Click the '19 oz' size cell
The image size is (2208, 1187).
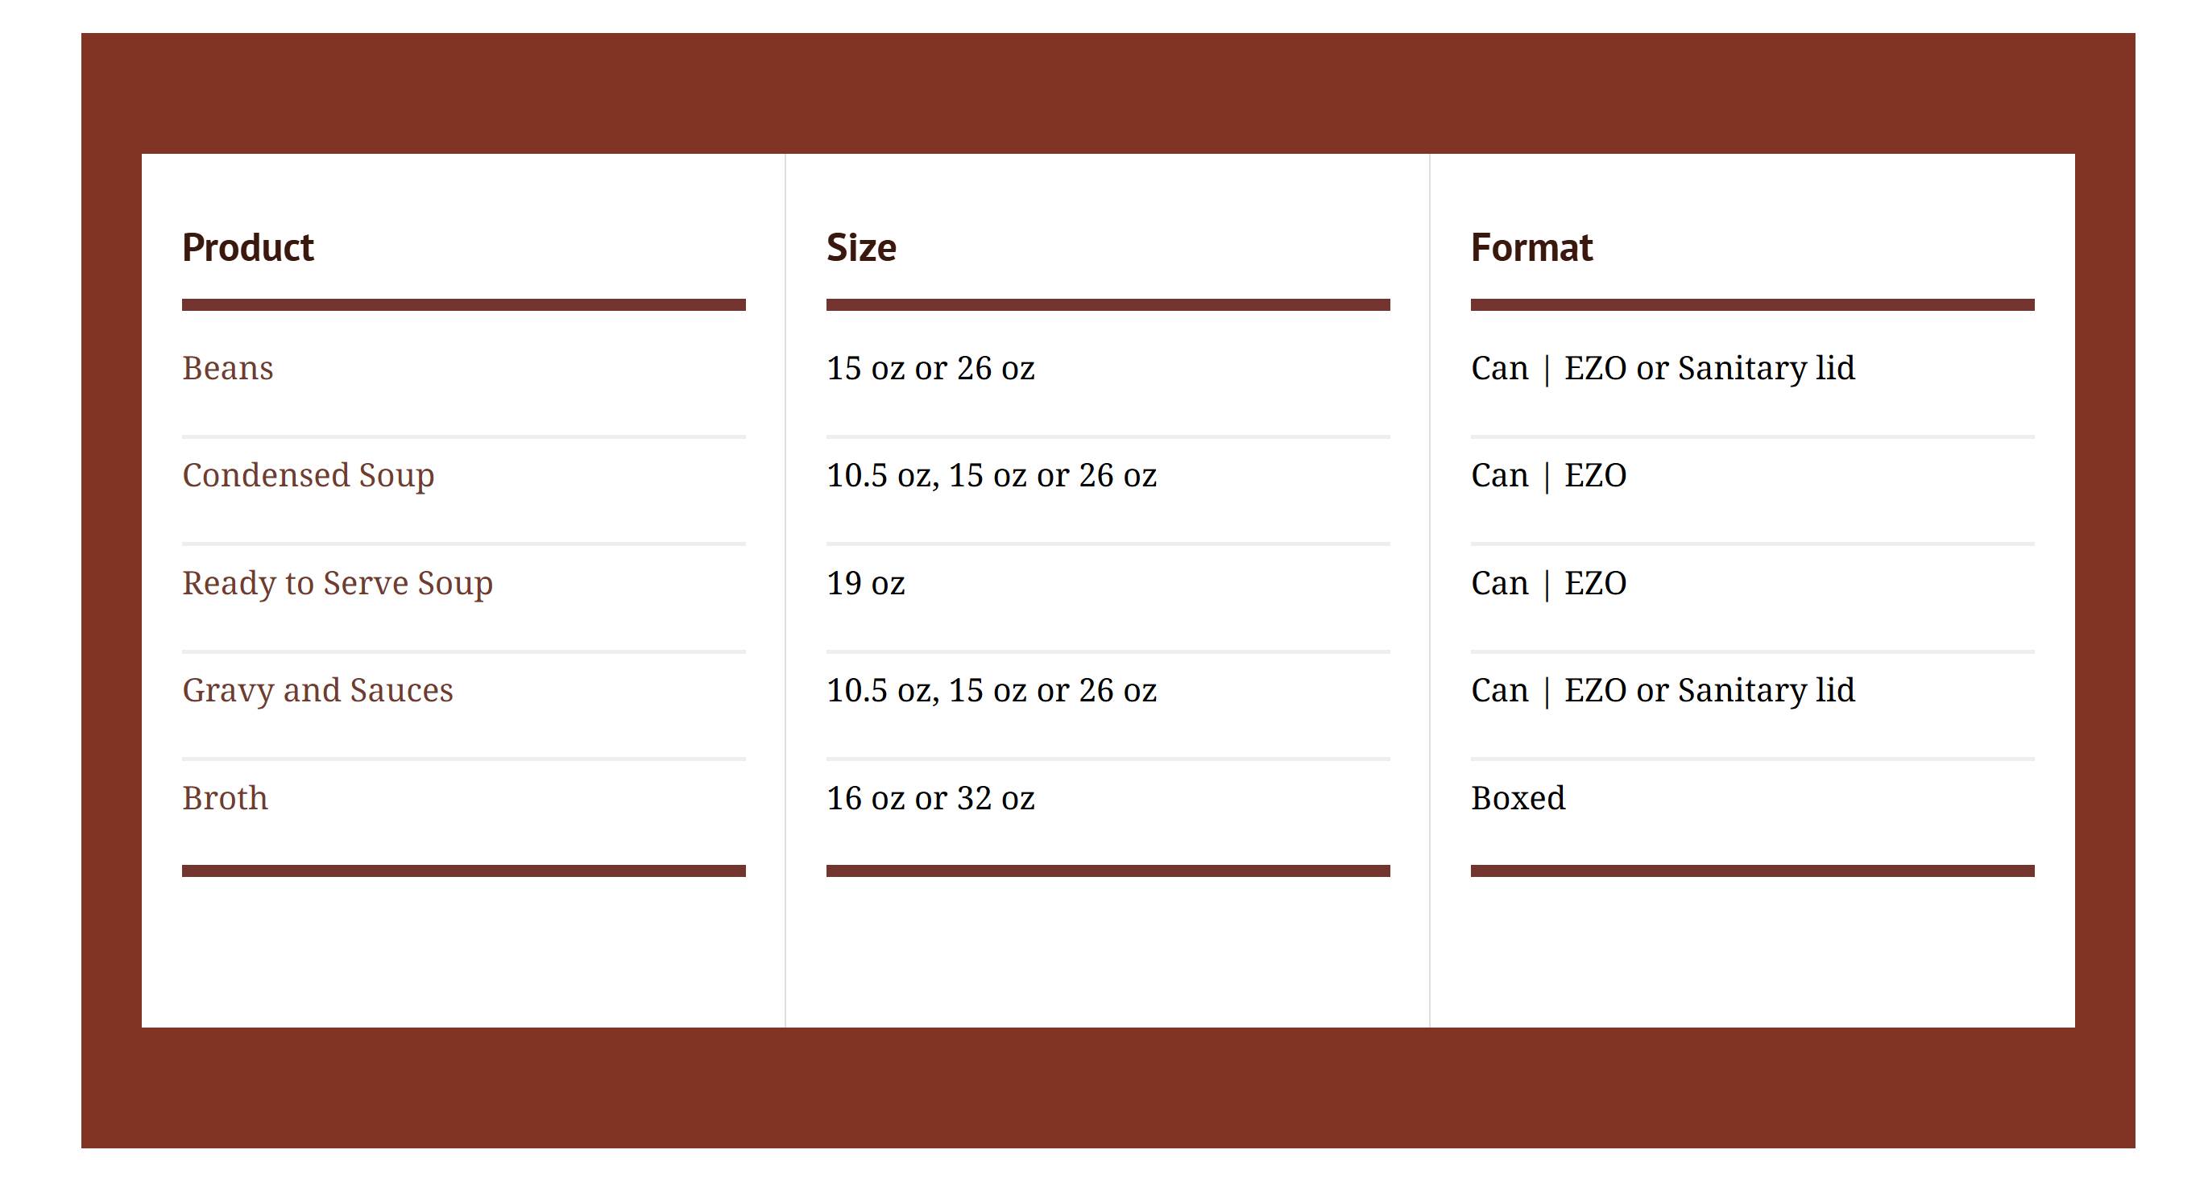(x=865, y=584)
